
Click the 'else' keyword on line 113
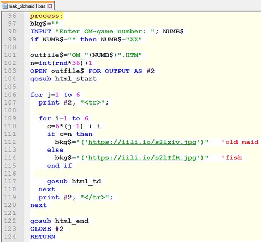coord(55,150)
